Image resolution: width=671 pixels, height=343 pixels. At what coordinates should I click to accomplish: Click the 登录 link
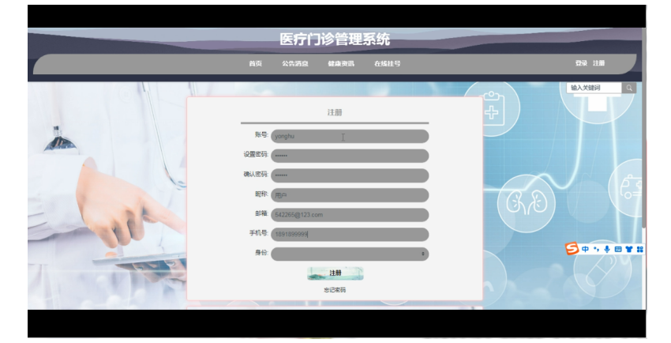pos(581,63)
